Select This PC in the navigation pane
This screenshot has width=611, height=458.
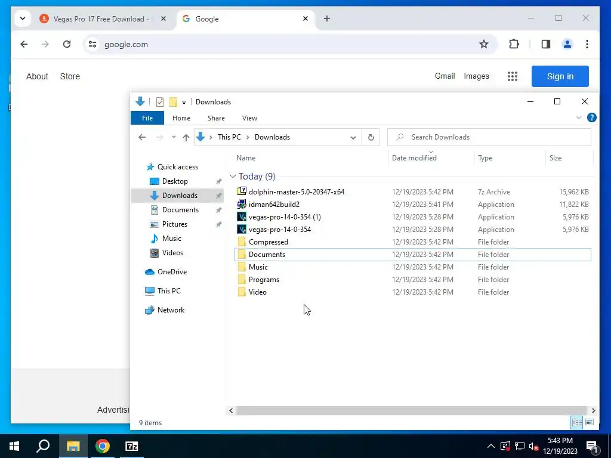click(x=169, y=290)
